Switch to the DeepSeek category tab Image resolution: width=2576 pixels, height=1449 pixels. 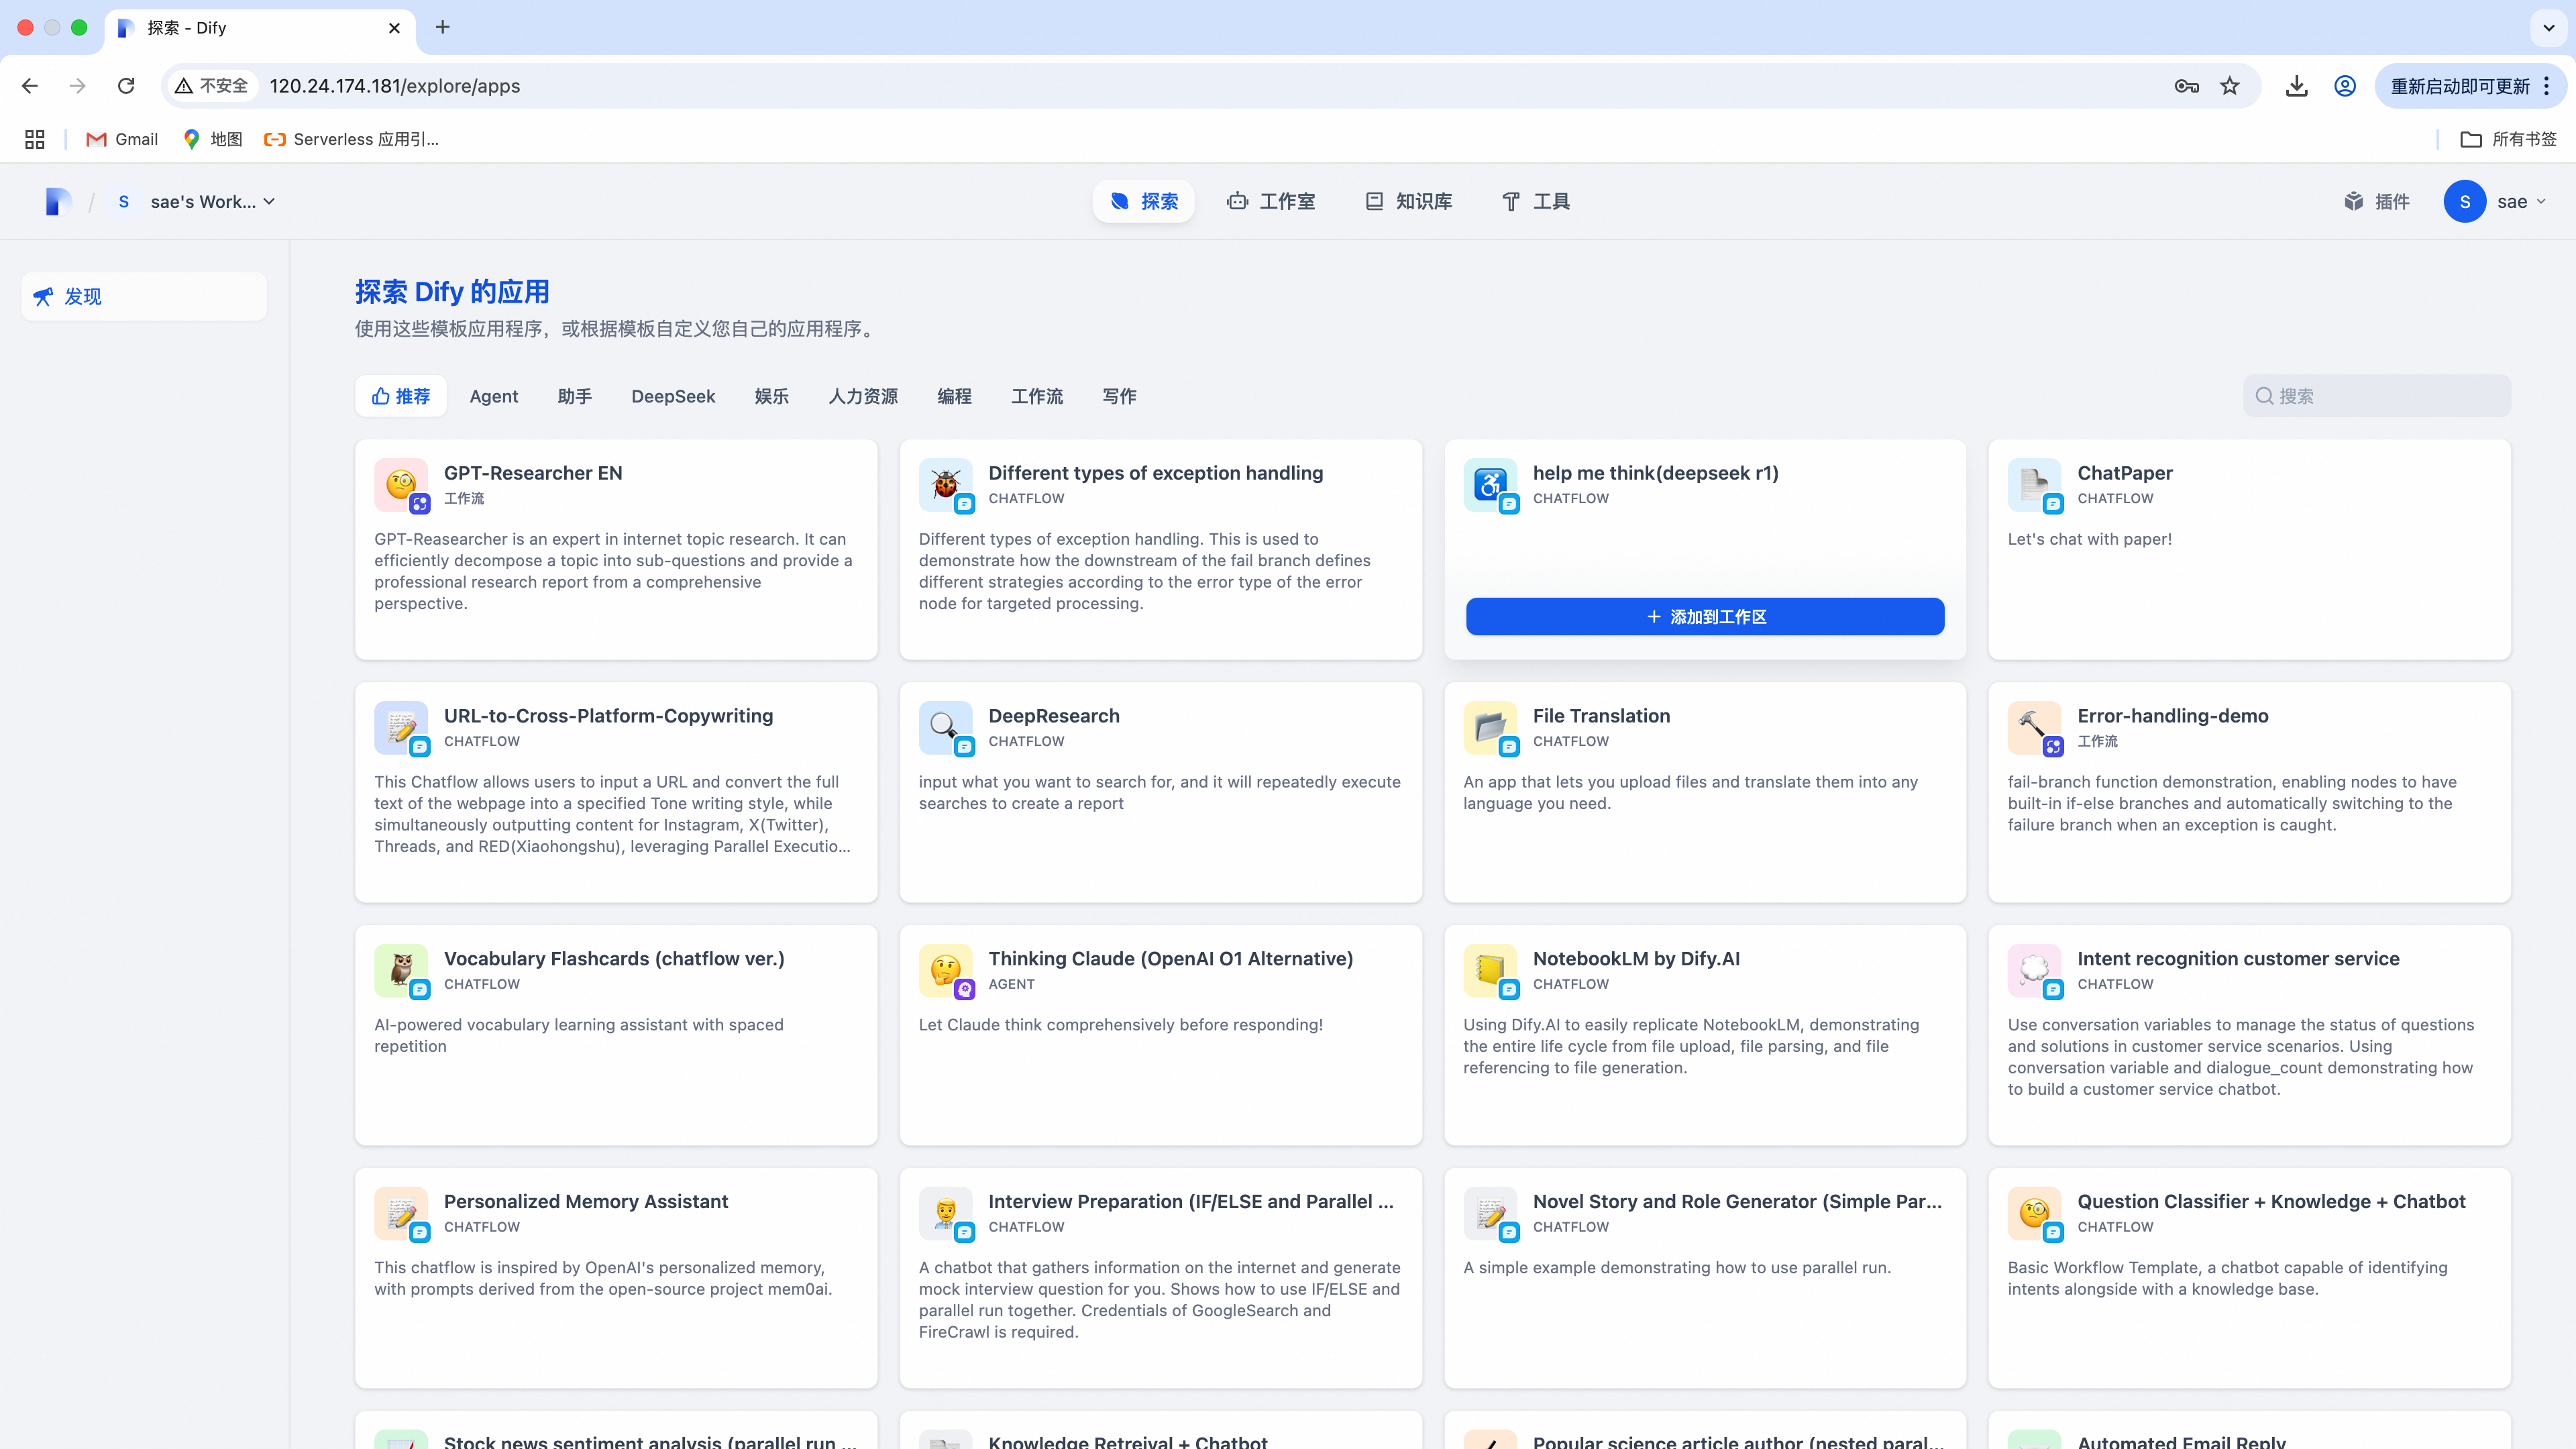(672, 396)
